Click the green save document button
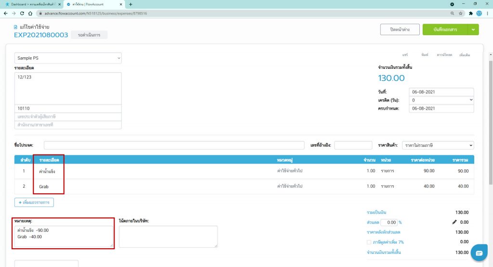The image size is (493, 267). (x=444, y=30)
